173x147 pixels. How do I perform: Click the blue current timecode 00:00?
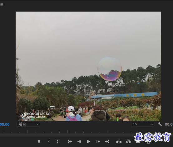5,124
